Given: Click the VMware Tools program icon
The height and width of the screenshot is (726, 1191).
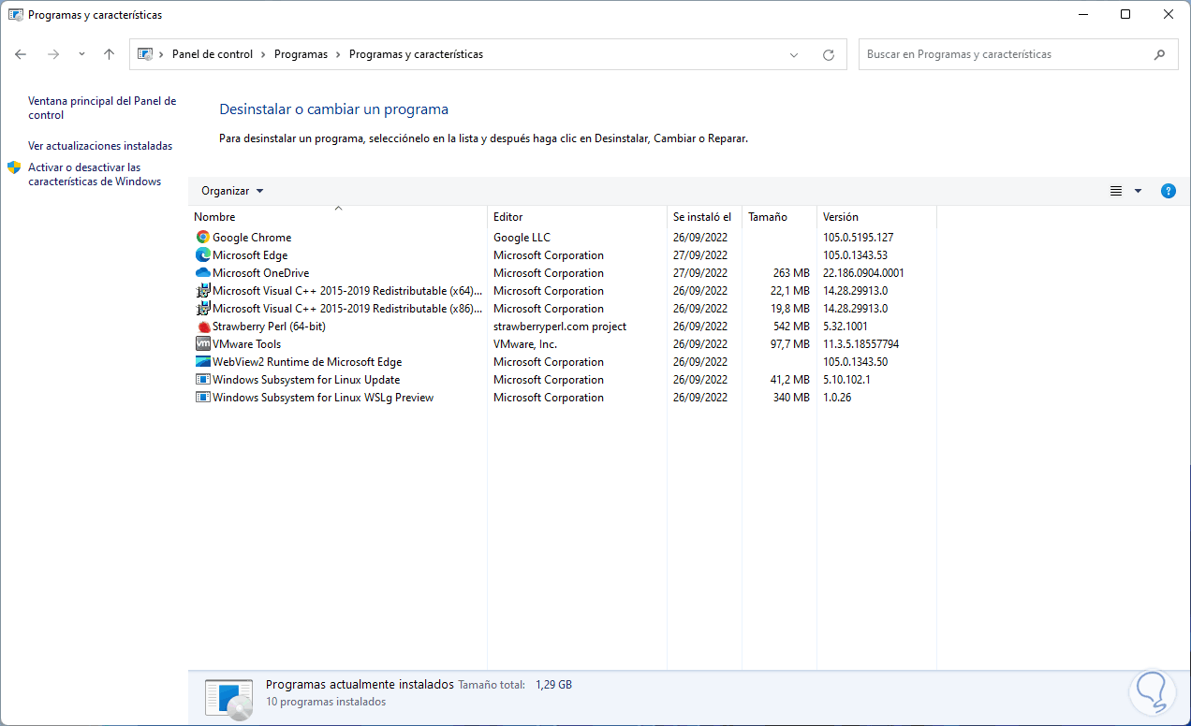Looking at the screenshot, I should (x=203, y=344).
